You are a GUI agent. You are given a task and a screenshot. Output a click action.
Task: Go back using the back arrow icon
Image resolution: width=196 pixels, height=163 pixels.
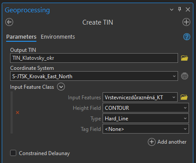(9, 22)
